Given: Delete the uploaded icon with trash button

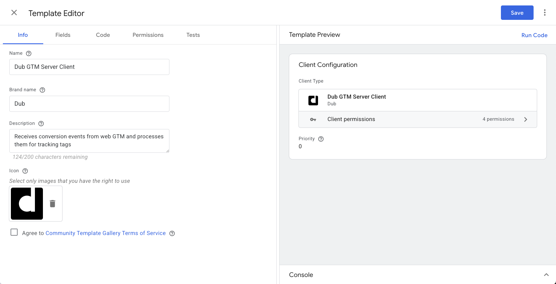Looking at the screenshot, I should tap(53, 204).
